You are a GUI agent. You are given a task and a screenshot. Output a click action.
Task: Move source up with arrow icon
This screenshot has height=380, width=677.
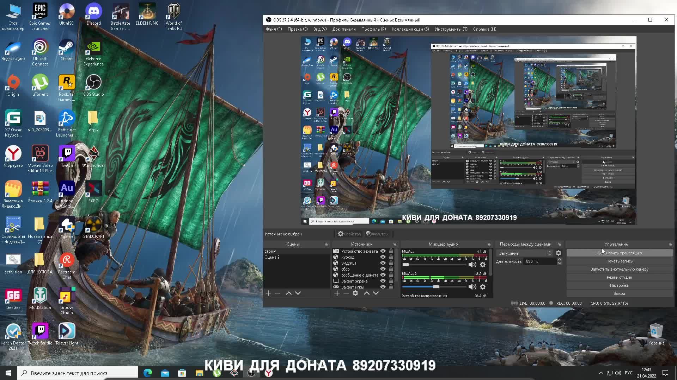coord(367,293)
